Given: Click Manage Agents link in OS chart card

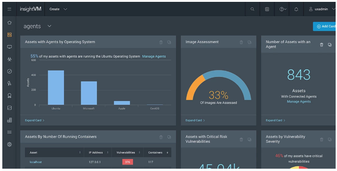Looking at the screenshot, I should [154, 57].
